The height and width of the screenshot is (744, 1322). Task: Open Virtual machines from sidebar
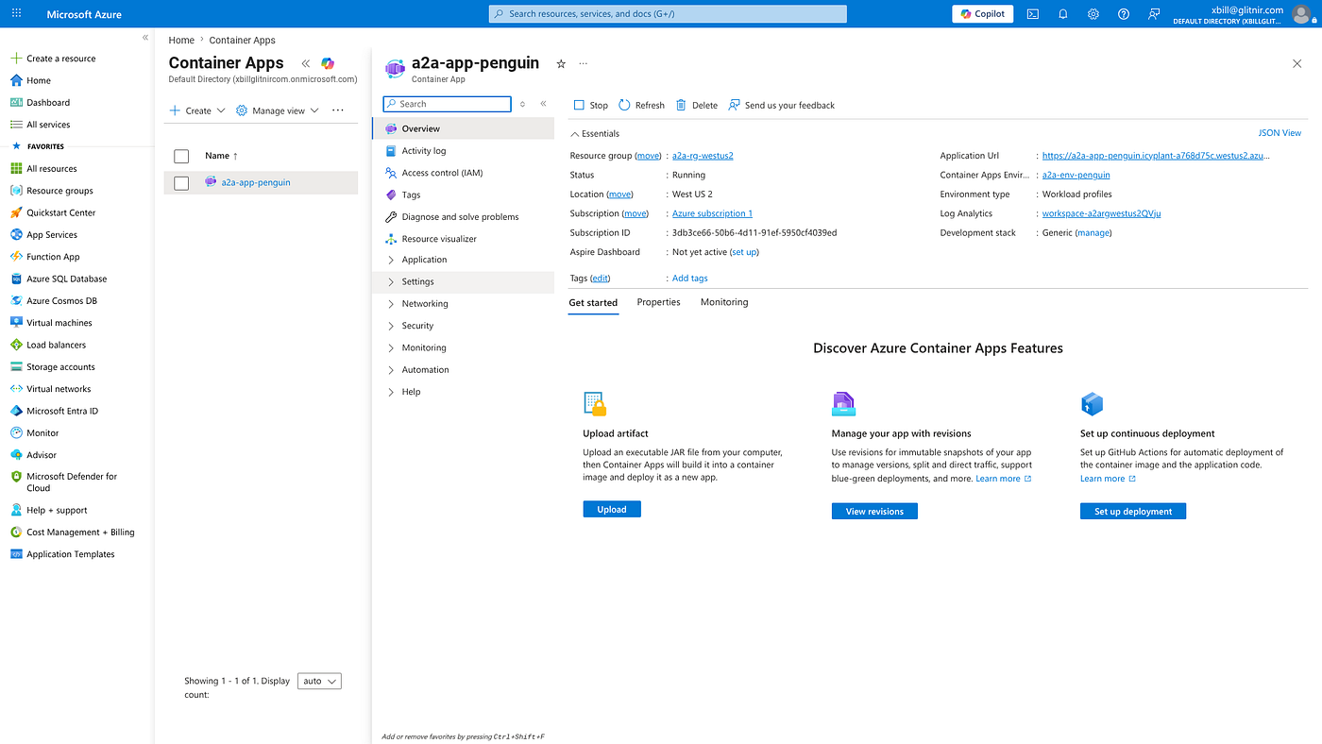[52, 323]
